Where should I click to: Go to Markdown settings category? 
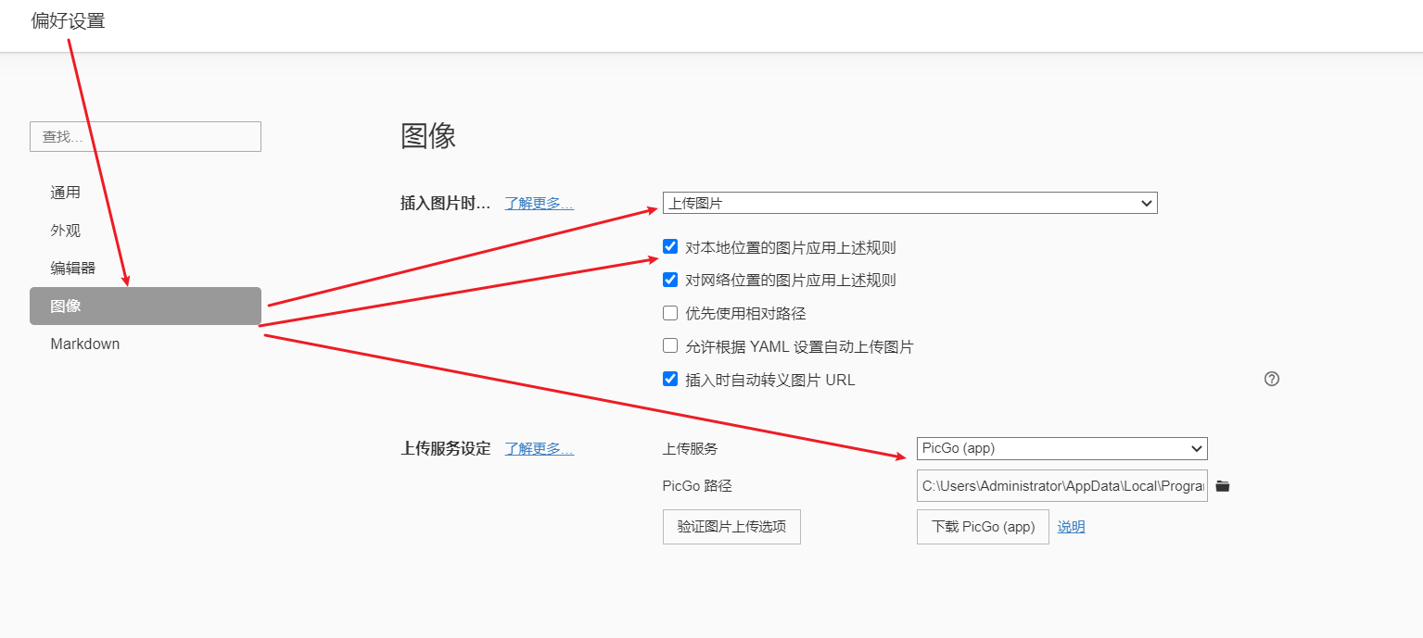click(85, 344)
